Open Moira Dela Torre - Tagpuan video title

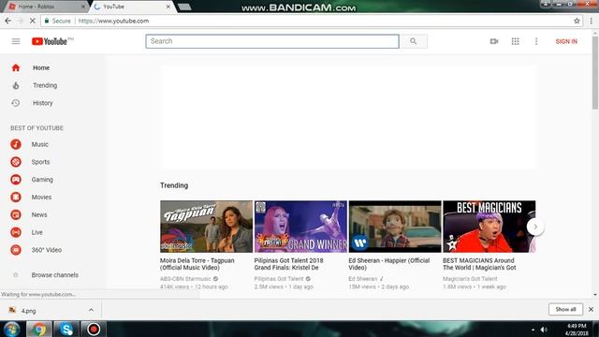(x=197, y=264)
